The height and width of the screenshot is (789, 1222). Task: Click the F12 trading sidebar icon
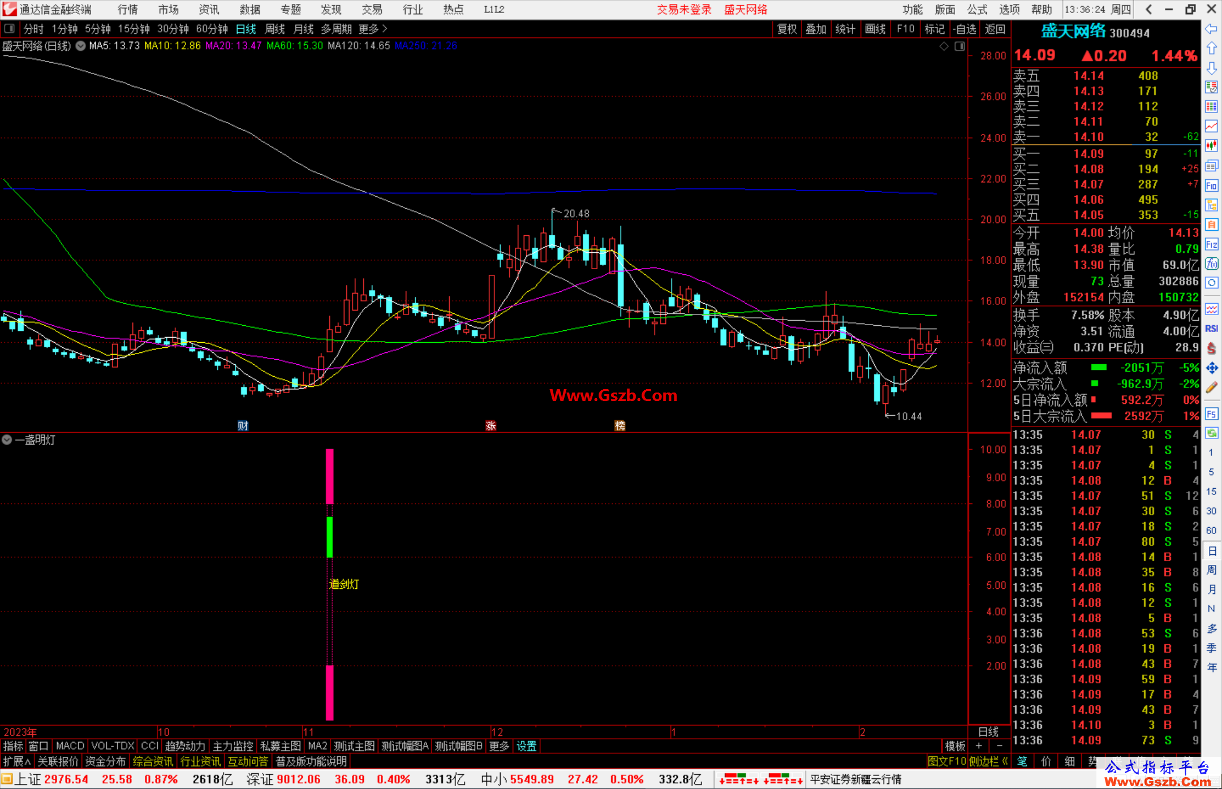point(1211,244)
